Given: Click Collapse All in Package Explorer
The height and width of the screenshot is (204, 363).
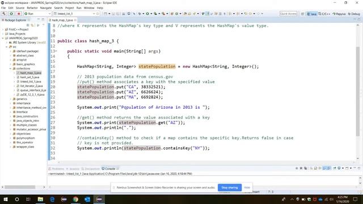Looking at the screenshot, I should pyautogui.click(x=28, y=25).
